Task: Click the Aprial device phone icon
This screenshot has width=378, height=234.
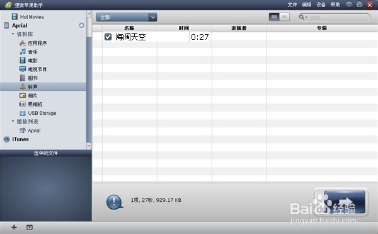Action: point(6,25)
